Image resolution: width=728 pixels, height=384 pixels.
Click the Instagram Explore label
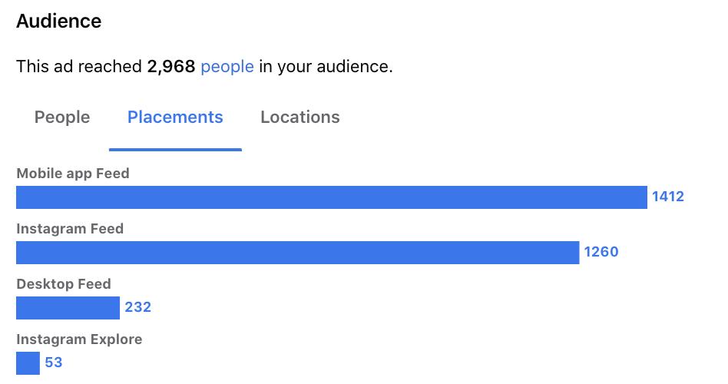(79, 339)
